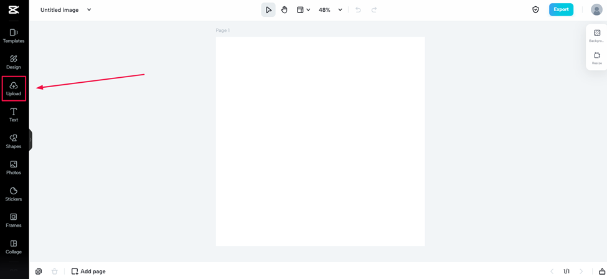Viewport: 607px width, 279px height.
Task: Open the user profile avatar
Action: (596, 10)
